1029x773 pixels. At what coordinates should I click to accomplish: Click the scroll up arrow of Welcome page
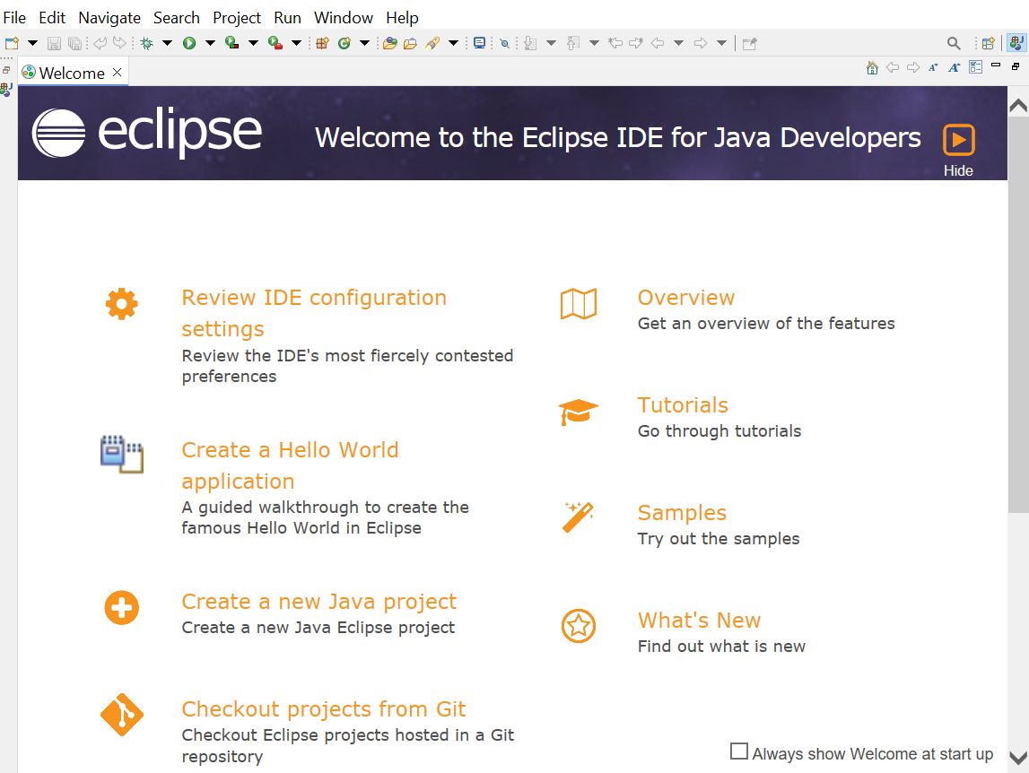point(1018,105)
